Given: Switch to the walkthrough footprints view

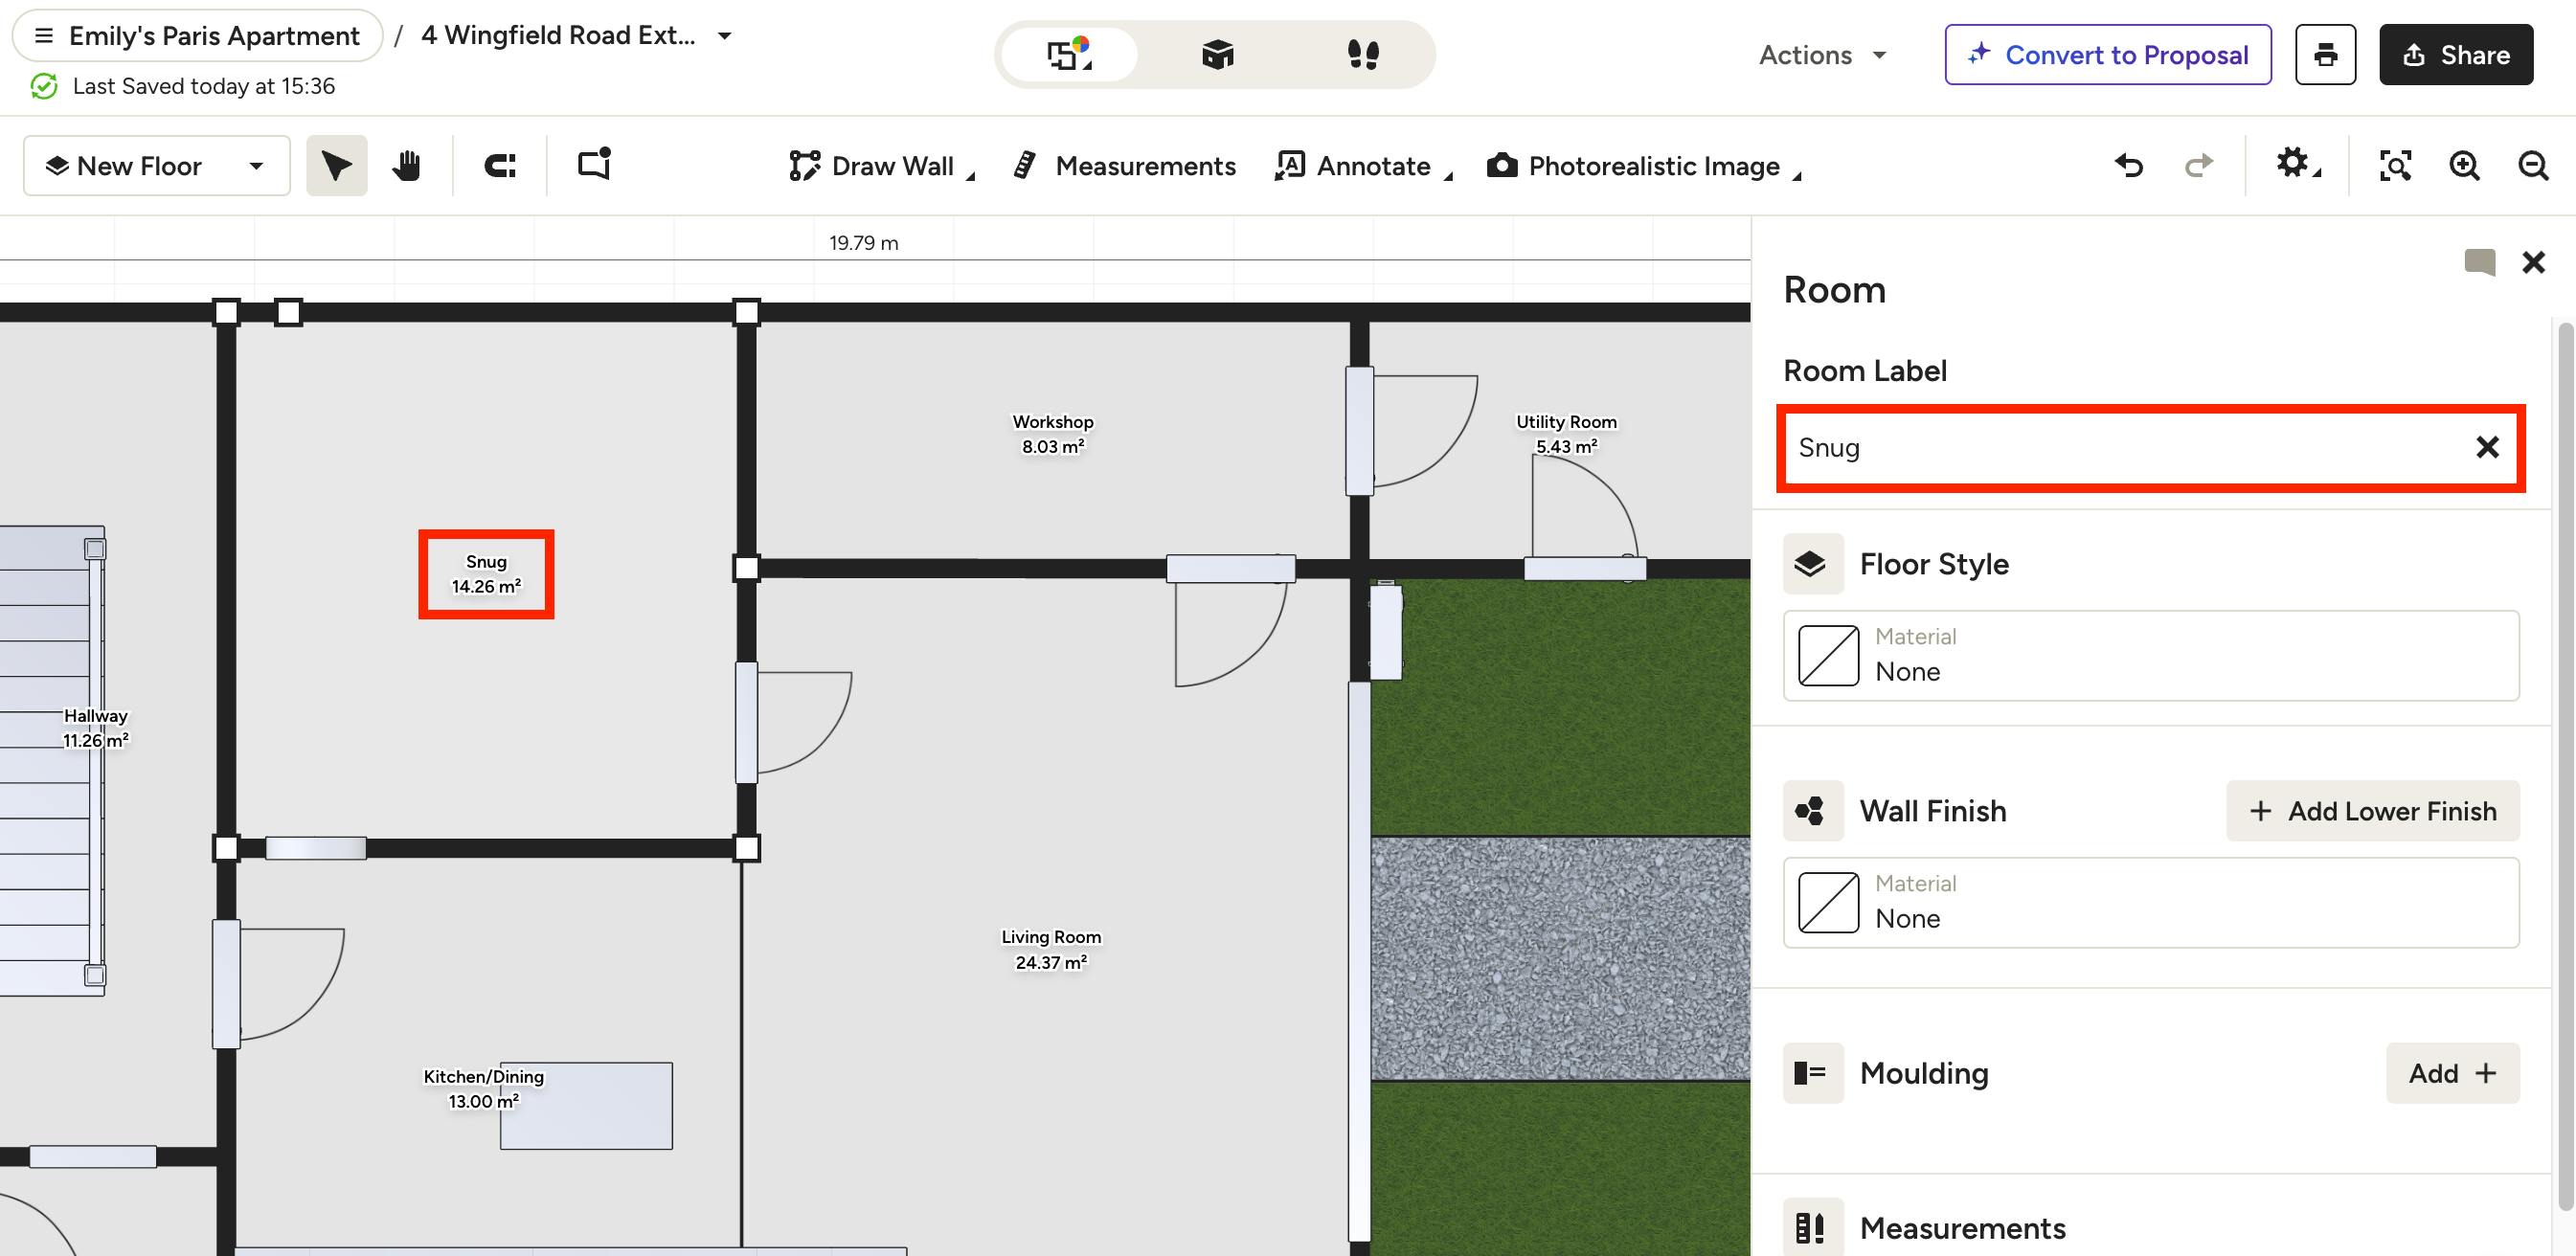Looking at the screenshot, I should 1363,54.
